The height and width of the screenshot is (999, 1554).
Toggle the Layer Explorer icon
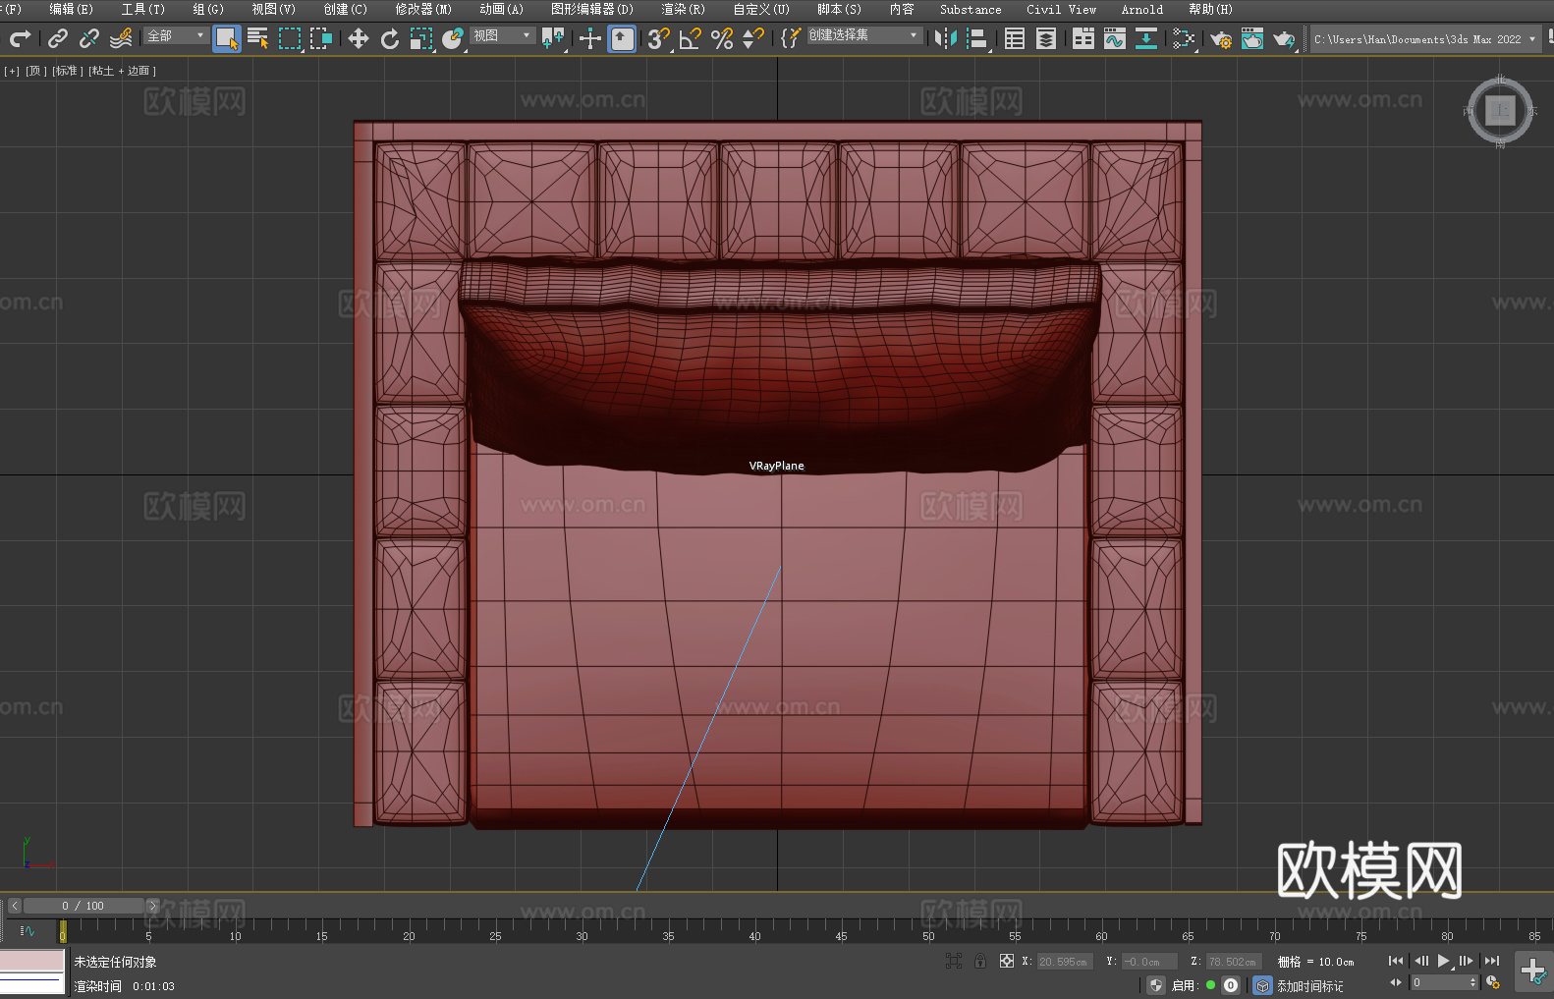[x=1046, y=38]
